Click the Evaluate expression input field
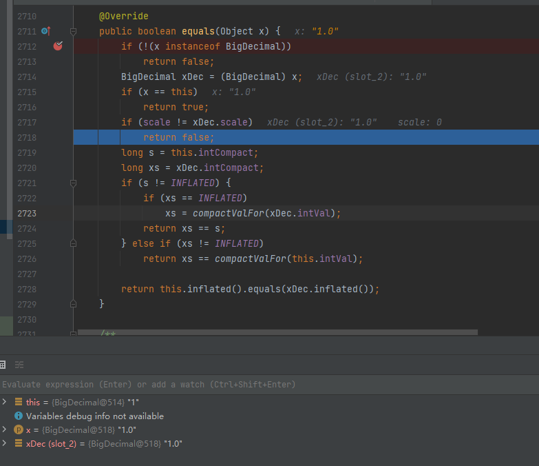539x466 pixels. pos(270,385)
